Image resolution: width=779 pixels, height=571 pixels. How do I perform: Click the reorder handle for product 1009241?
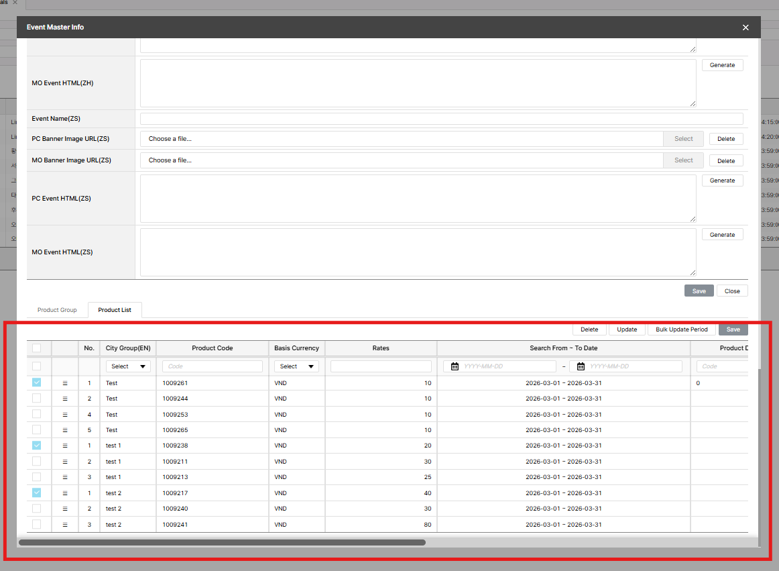tap(65, 525)
